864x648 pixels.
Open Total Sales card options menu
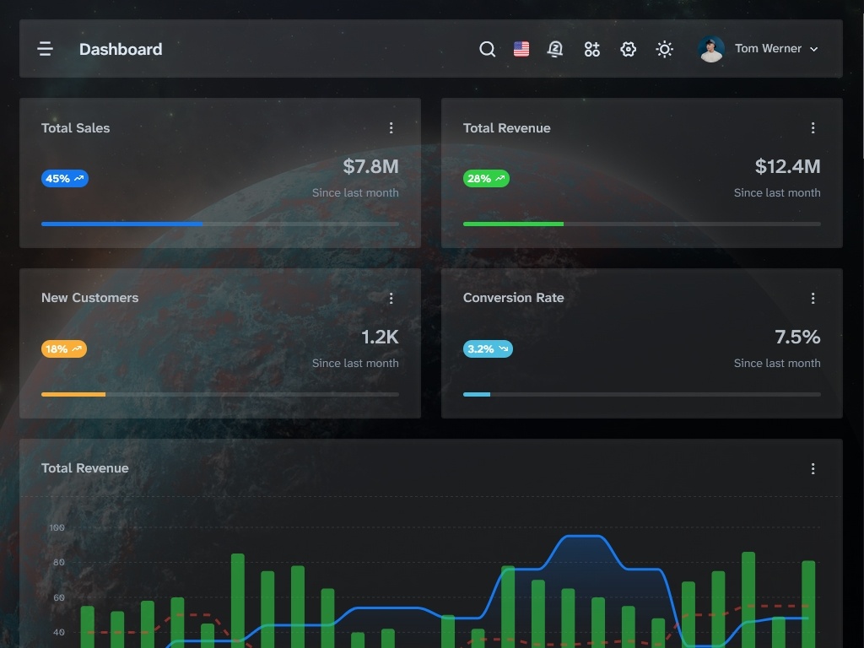pos(391,128)
